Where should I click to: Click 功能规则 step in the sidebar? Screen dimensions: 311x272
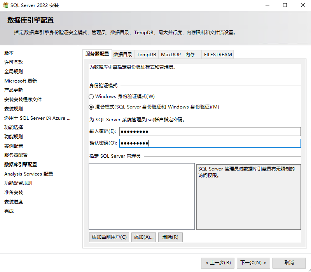tap(14, 137)
